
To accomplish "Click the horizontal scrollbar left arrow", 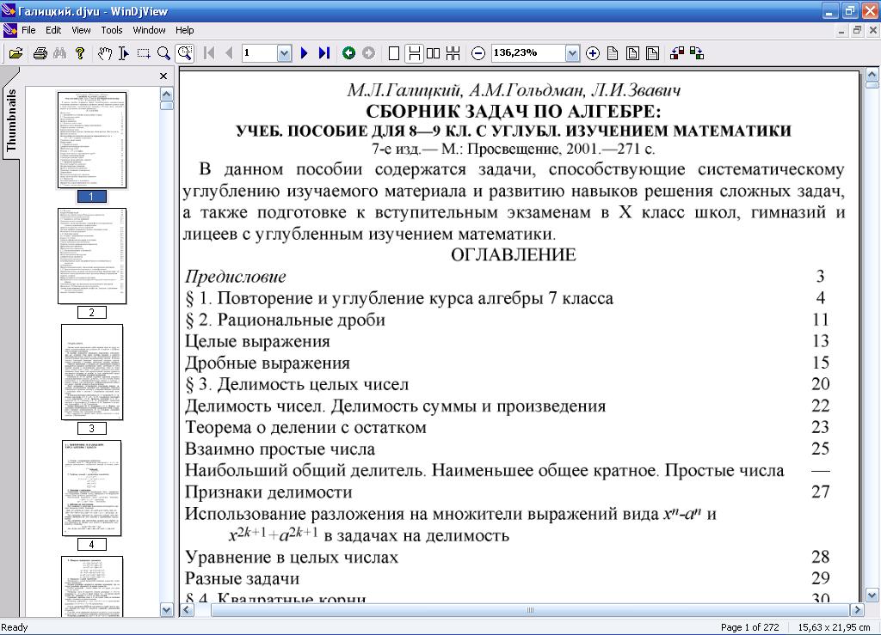I will [x=188, y=610].
